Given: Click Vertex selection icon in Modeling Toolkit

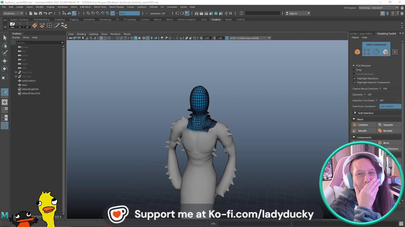Looking at the screenshot, I should tap(367, 52).
